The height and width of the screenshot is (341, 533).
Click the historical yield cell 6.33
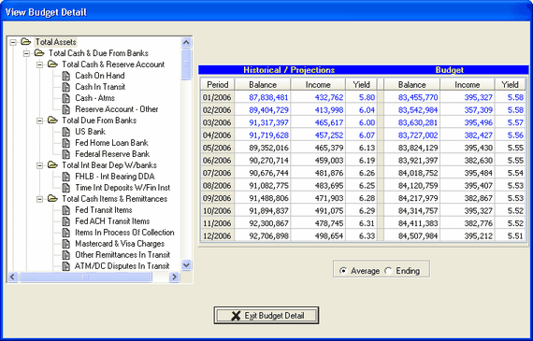pos(361,235)
